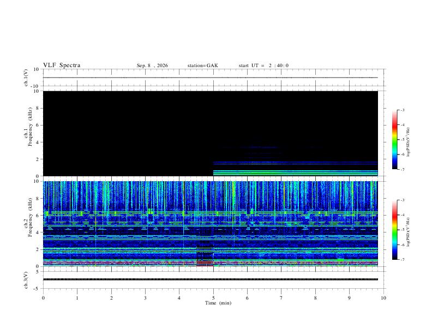Screen dimensions: 432x334
Task: Select the Sep. 8, 2026 date label
Action: point(152,65)
